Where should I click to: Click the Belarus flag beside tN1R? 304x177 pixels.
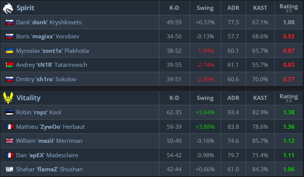tap(9, 65)
